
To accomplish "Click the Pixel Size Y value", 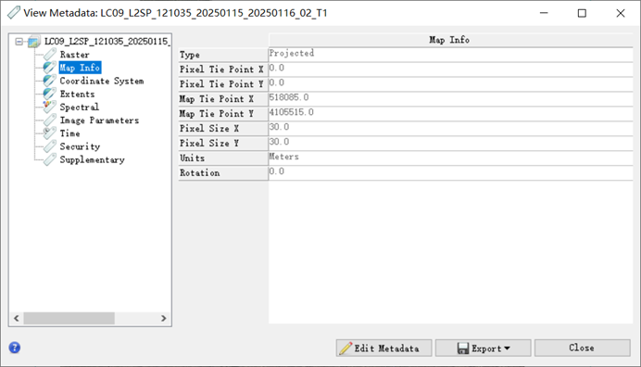I will point(450,143).
